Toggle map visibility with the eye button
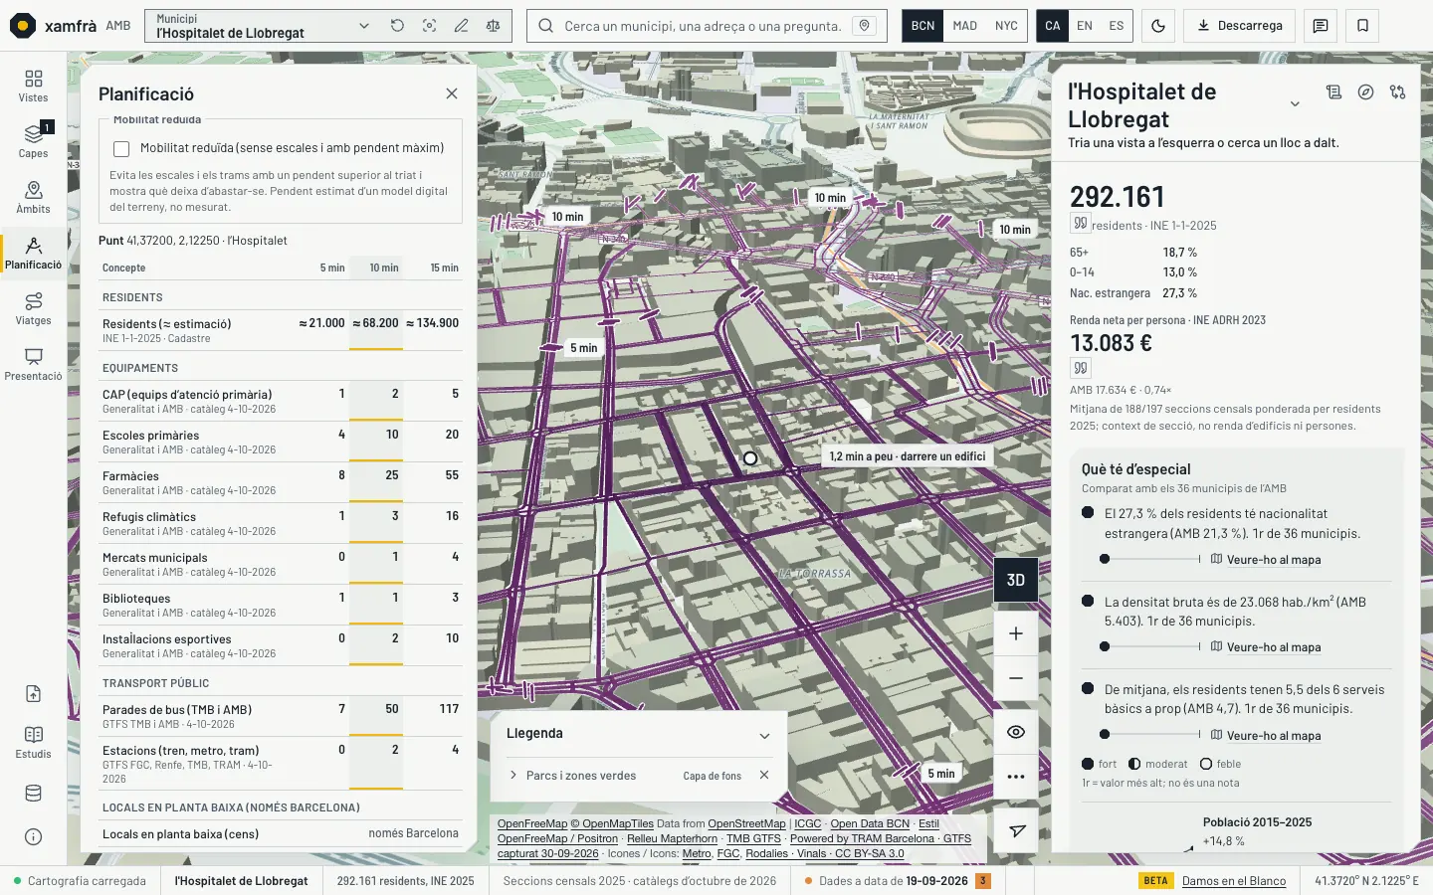Viewport: 1433px width, 895px height. pyautogui.click(x=1015, y=732)
